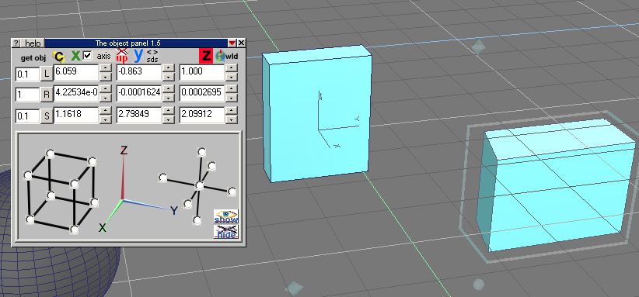Click the question mark button
The image size is (639, 297).
click(x=16, y=43)
